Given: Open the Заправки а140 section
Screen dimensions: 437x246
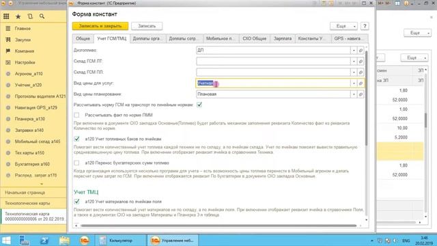Looking at the screenshot, I should [x=29, y=131].
